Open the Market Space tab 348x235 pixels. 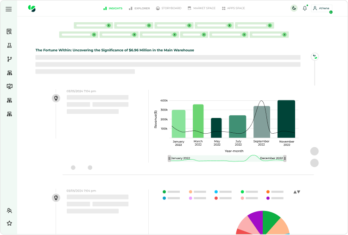pyautogui.click(x=202, y=8)
